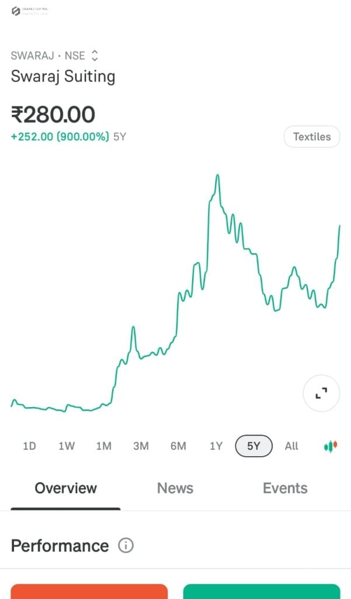Screen dimensions: 351x599
Task: Show the All time range
Action: pos(291,446)
